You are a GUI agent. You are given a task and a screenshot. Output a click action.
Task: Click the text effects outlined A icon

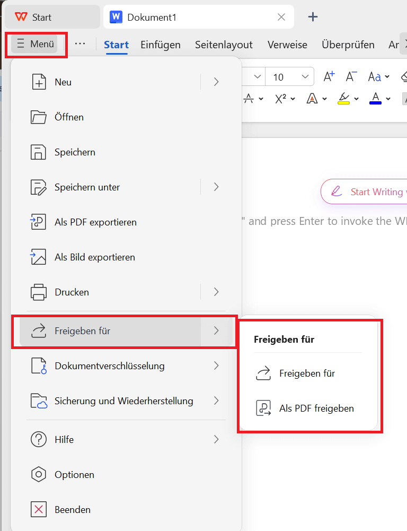[x=313, y=98]
